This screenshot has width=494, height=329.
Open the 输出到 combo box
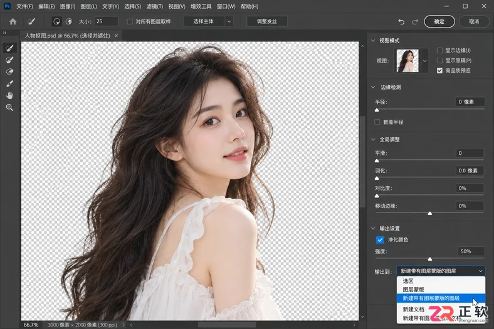441,271
